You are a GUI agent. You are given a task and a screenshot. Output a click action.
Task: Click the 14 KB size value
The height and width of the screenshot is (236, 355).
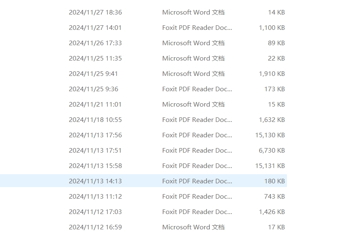point(276,12)
